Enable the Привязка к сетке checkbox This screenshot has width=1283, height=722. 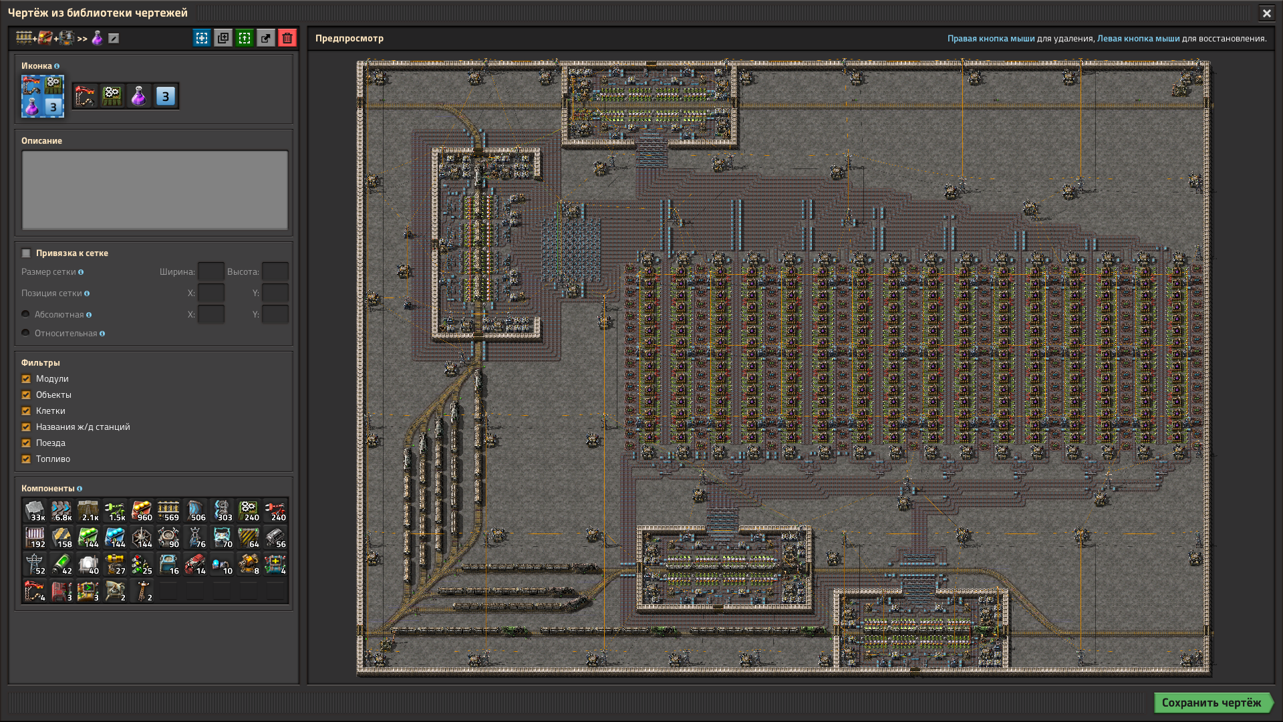pos(26,253)
